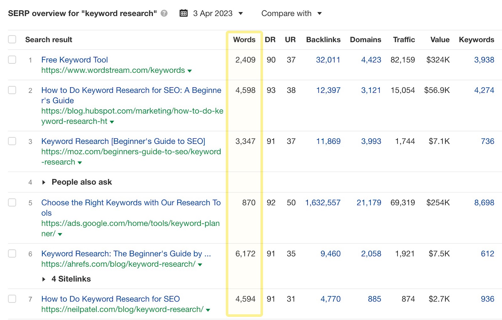Open the Moz Keyword Research guide link
This screenshot has height=320, width=502.
[123, 141]
